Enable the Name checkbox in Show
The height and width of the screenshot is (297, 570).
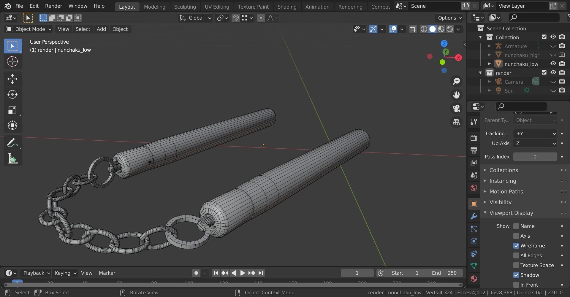516,226
